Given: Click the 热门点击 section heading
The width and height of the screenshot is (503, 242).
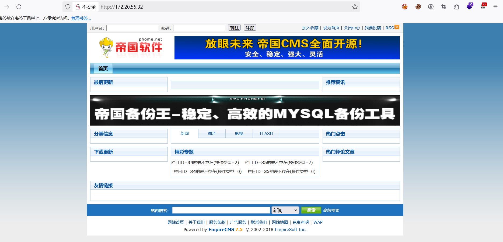Looking at the screenshot, I should [336, 134].
